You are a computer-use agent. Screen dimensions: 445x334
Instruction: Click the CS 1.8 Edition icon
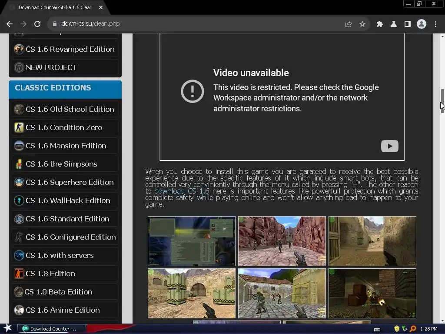(19, 274)
